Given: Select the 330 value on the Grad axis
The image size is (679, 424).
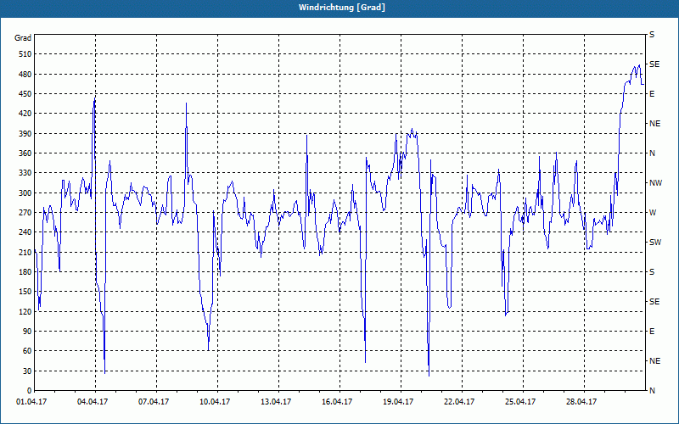Looking at the screenshot, I should (x=25, y=173).
